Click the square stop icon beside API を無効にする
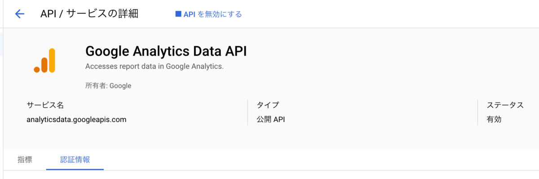 point(178,14)
